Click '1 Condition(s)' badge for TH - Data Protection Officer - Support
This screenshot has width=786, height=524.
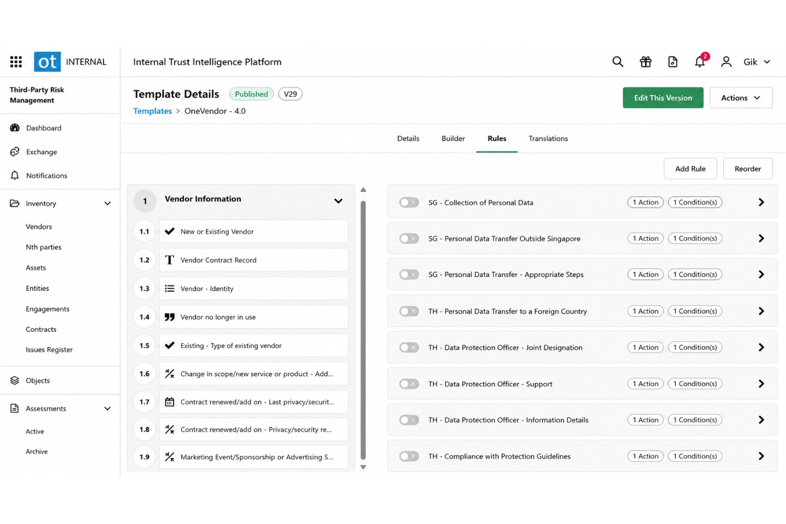tap(695, 384)
